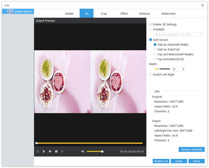Go to the Enhance tab
This screenshot has height=168, width=209.
[x=145, y=14]
